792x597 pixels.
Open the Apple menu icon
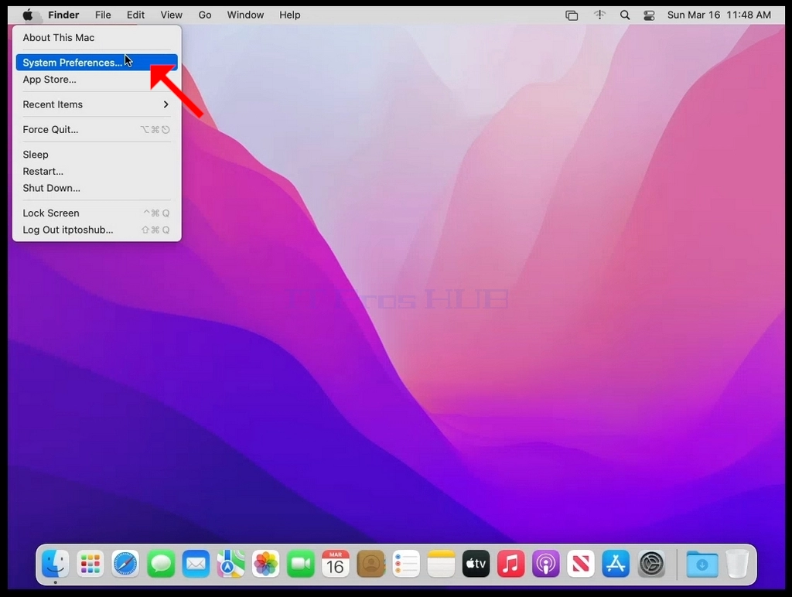point(28,15)
